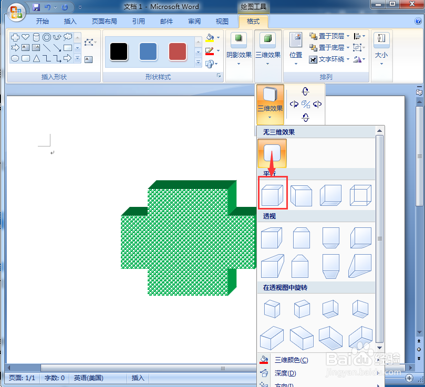The width and height of the screenshot is (425, 387).
Task: Open 阴影效果 shadow effects menu
Action: coord(239,49)
